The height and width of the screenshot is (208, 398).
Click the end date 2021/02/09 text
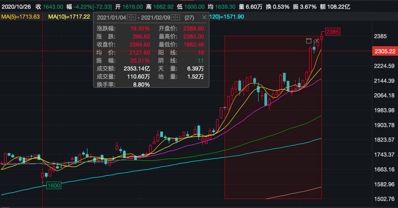click(156, 18)
